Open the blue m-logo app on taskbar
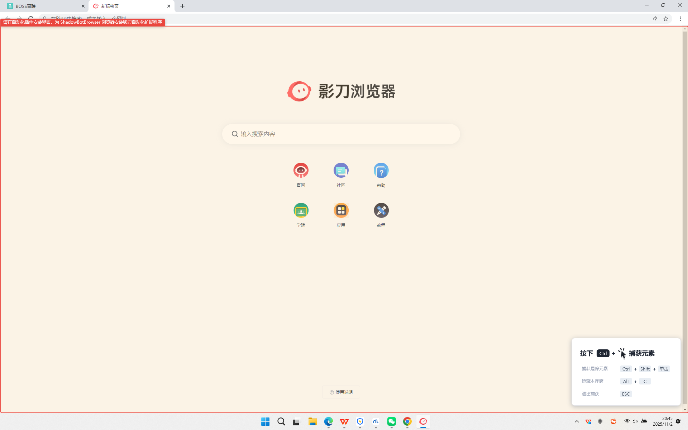This screenshot has width=688, height=430. (x=376, y=422)
